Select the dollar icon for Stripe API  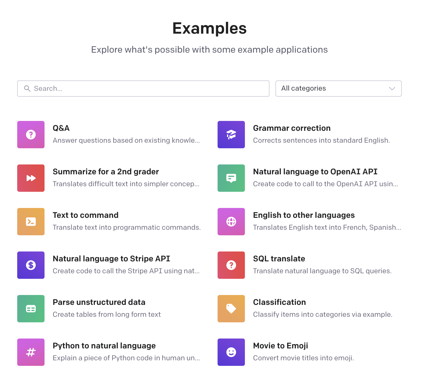coord(31,265)
